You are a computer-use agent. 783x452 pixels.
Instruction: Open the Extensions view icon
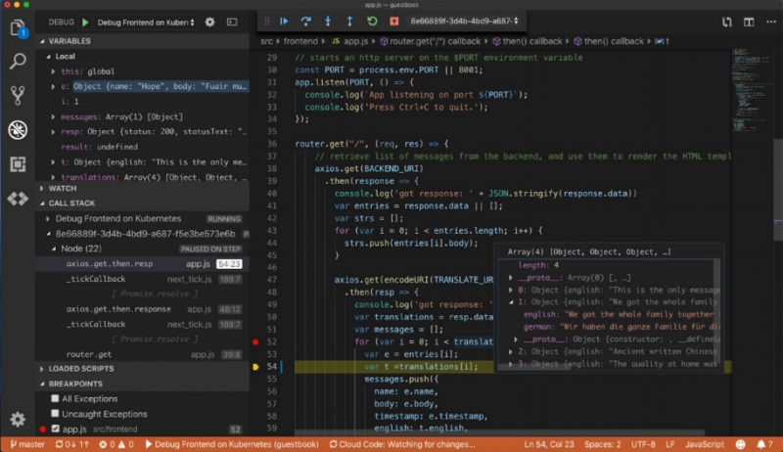point(18,164)
